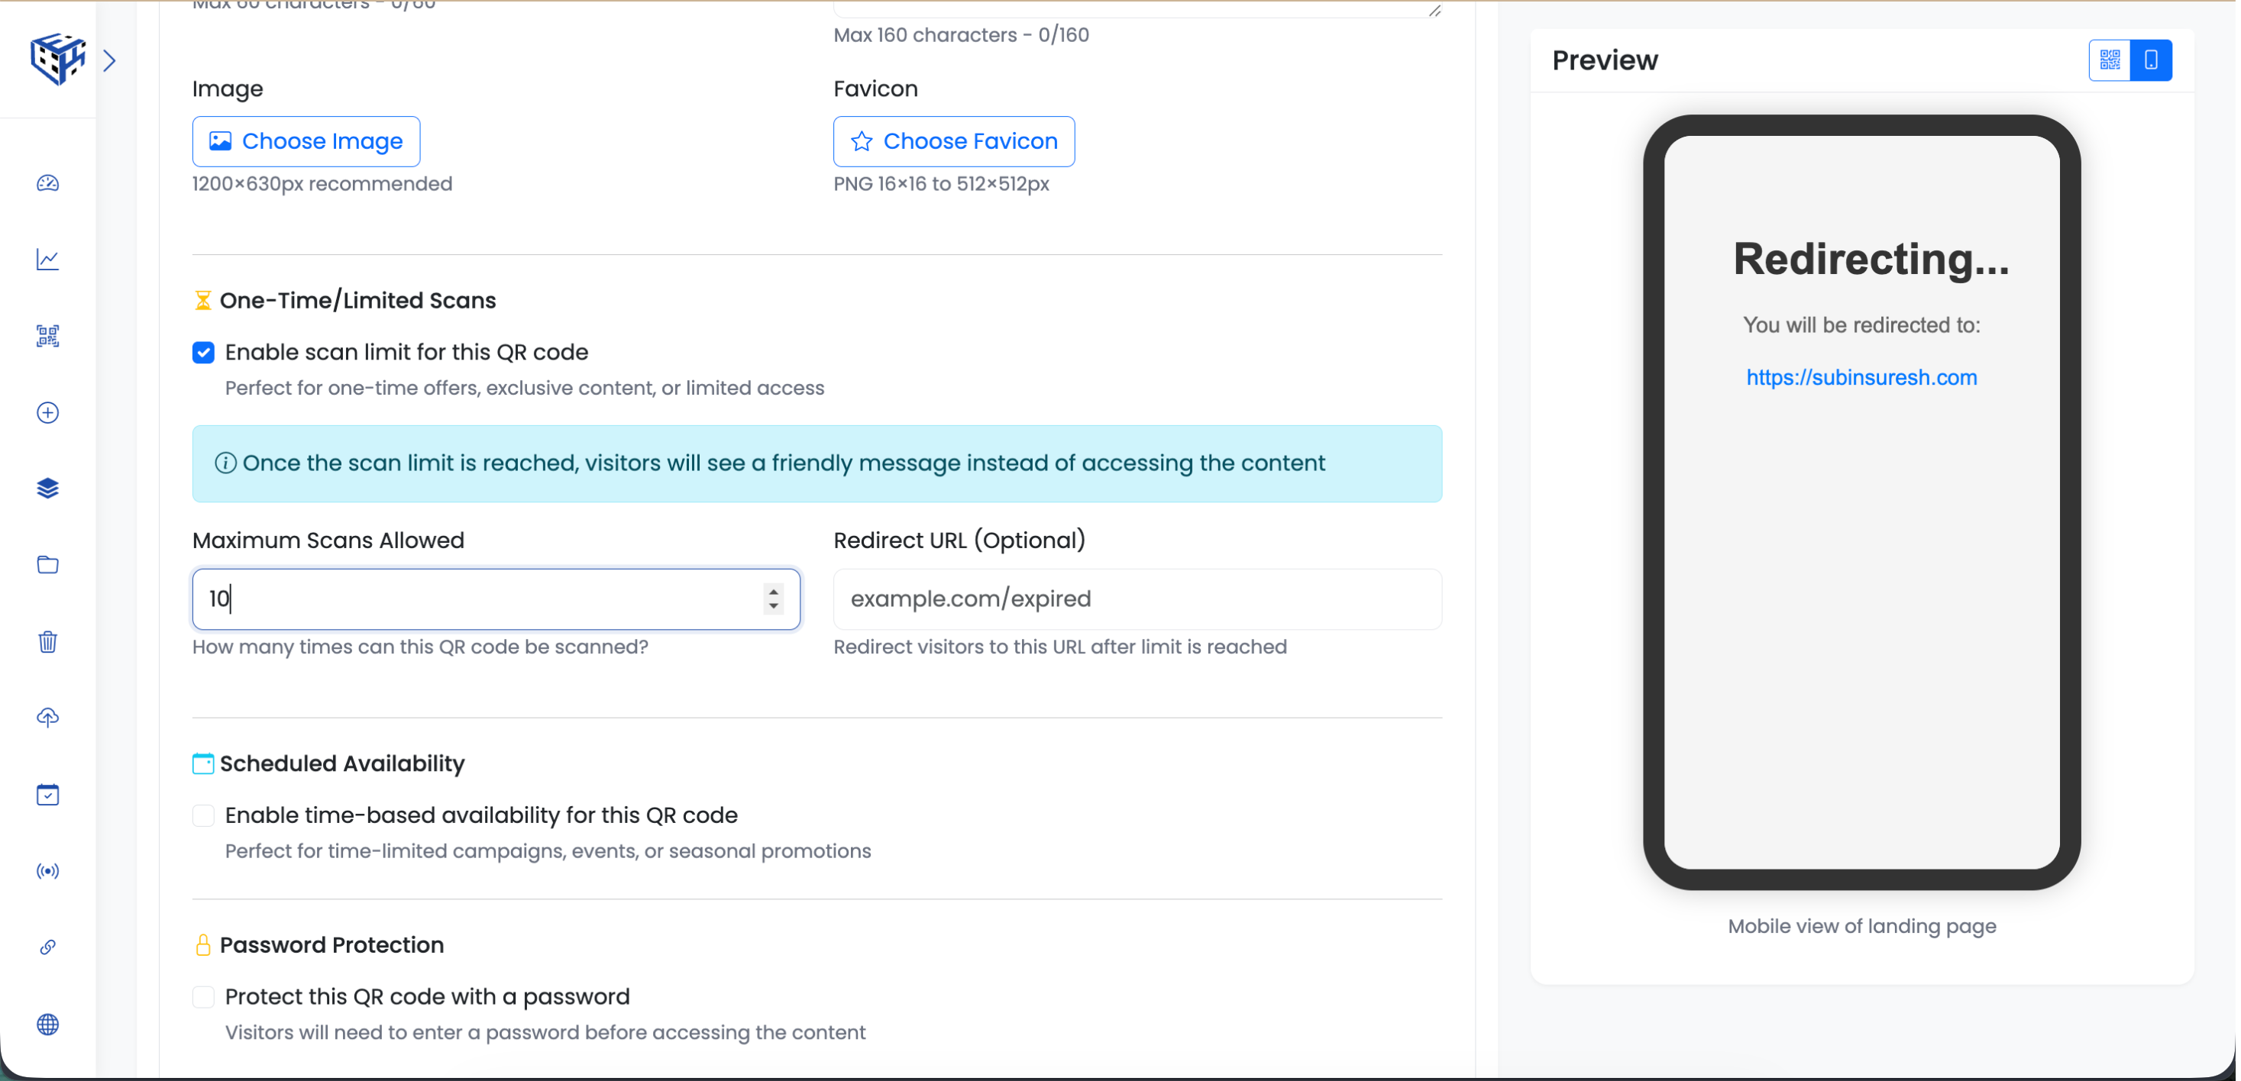Open the QR codes sidebar icon
2241x1081 pixels.
pyautogui.click(x=48, y=336)
